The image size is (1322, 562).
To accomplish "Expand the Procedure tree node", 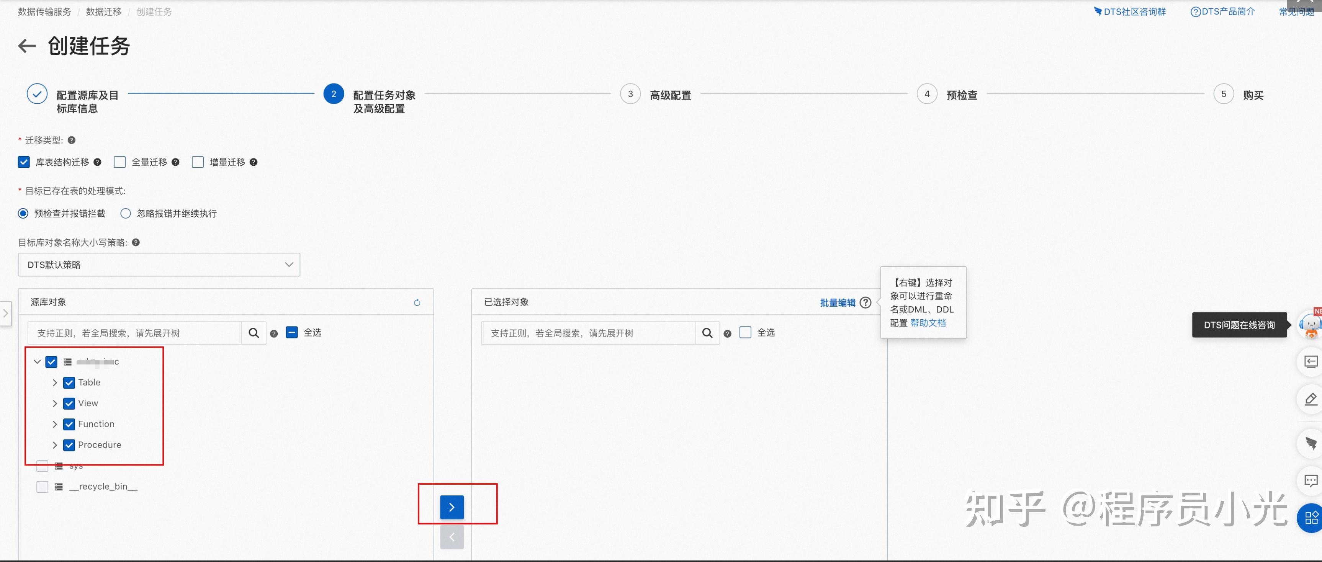I will pyautogui.click(x=55, y=445).
